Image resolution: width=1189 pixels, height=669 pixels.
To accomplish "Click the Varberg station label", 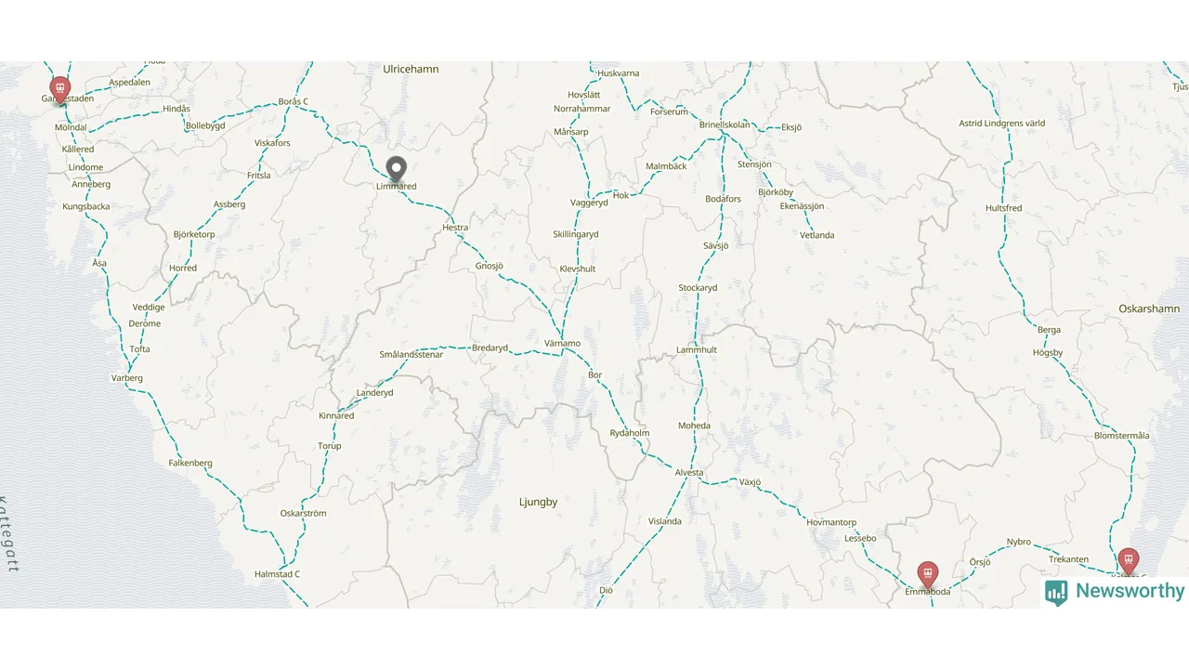I will click(x=127, y=378).
